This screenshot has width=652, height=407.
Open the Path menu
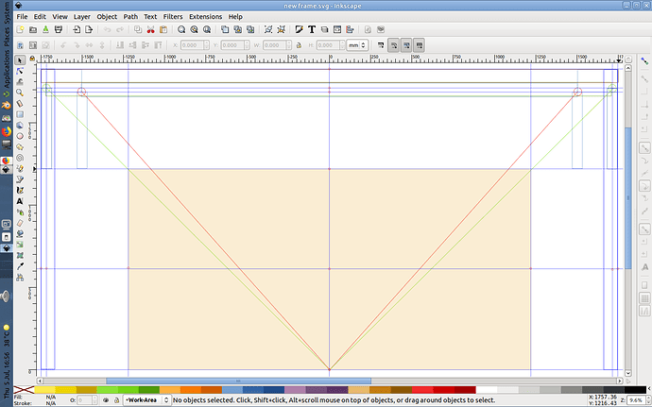(x=129, y=17)
